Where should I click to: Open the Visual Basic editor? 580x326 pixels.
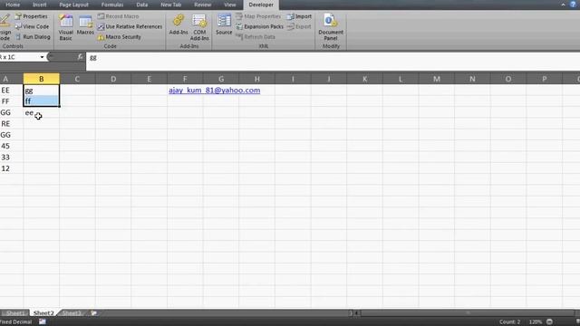pyautogui.click(x=66, y=28)
